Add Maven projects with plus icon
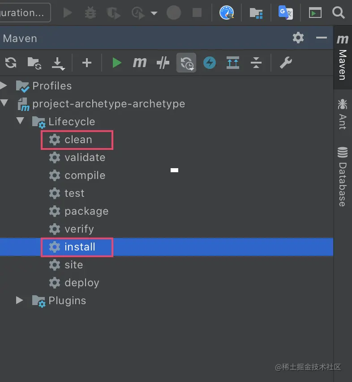The image size is (352, 382). (x=86, y=63)
